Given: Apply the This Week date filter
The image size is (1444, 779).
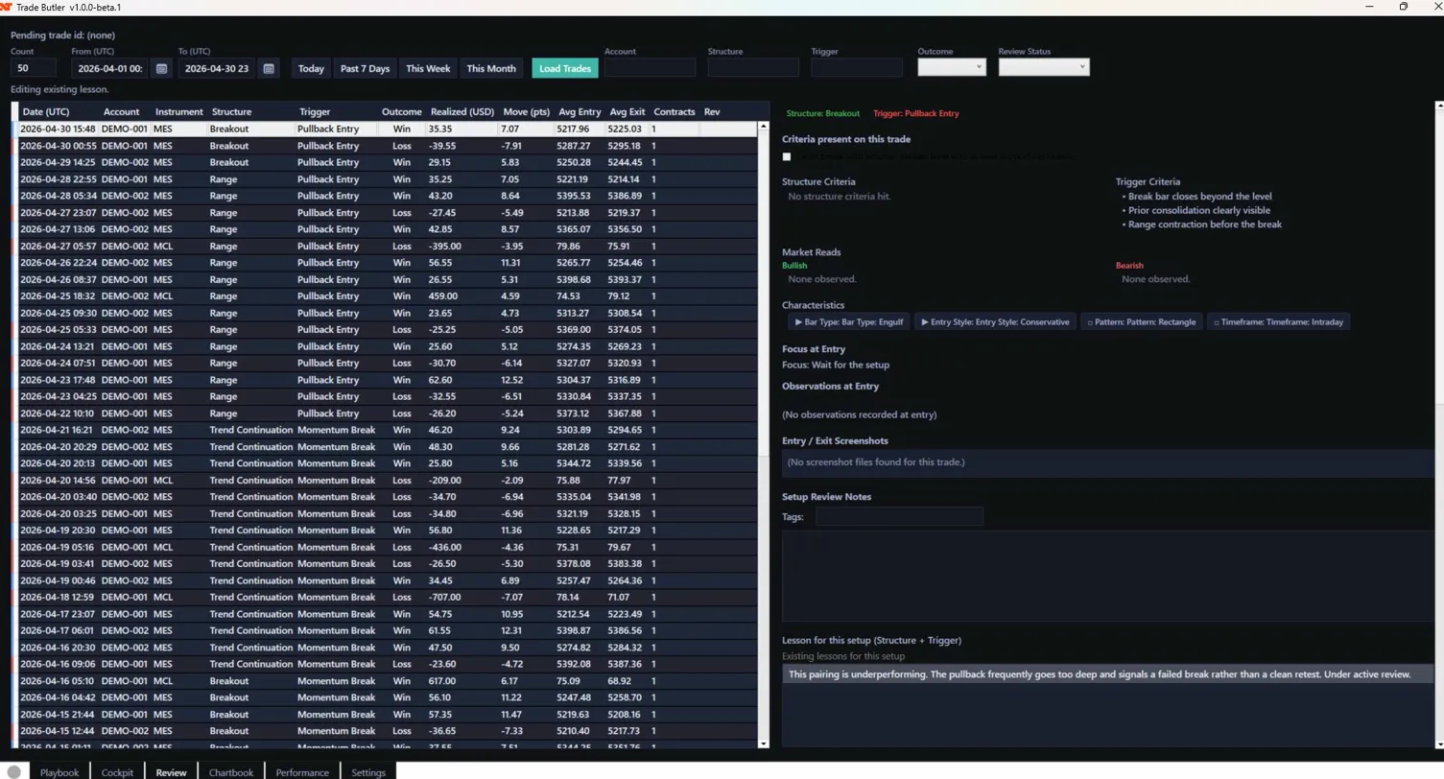Looking at the screenshot, I should click(428, 68).
